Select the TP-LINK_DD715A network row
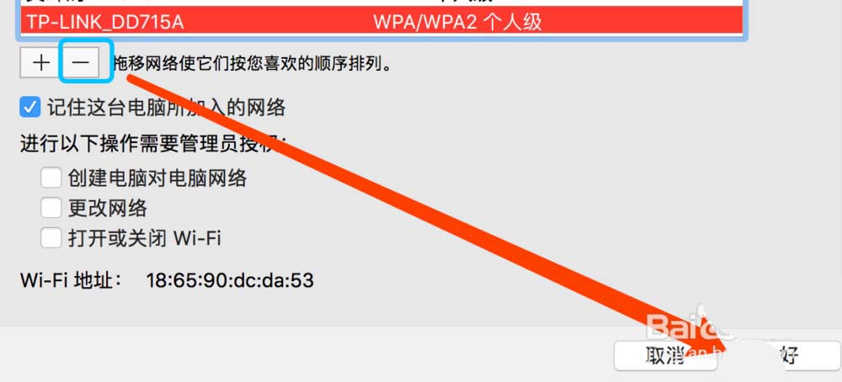Screen dimensions: 842x382 click(x=381, y=22)
